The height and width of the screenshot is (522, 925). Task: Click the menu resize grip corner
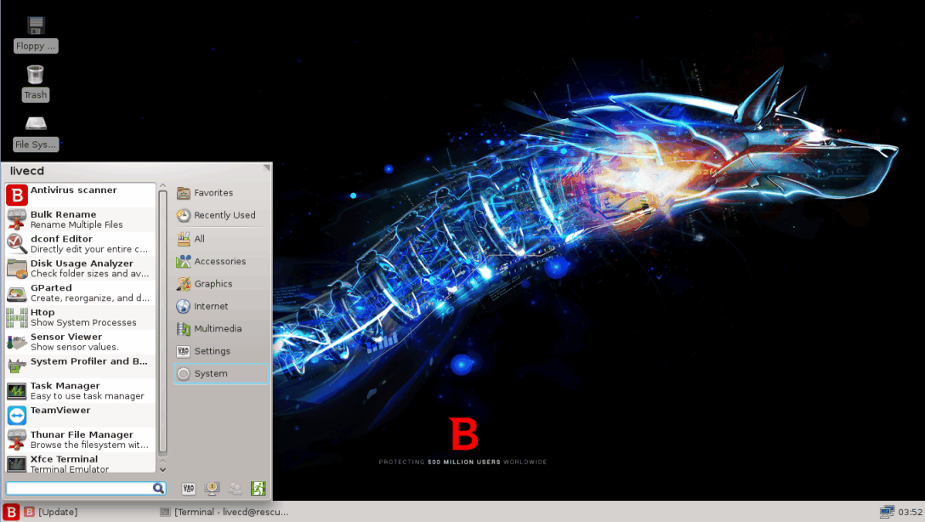point(267,168)
